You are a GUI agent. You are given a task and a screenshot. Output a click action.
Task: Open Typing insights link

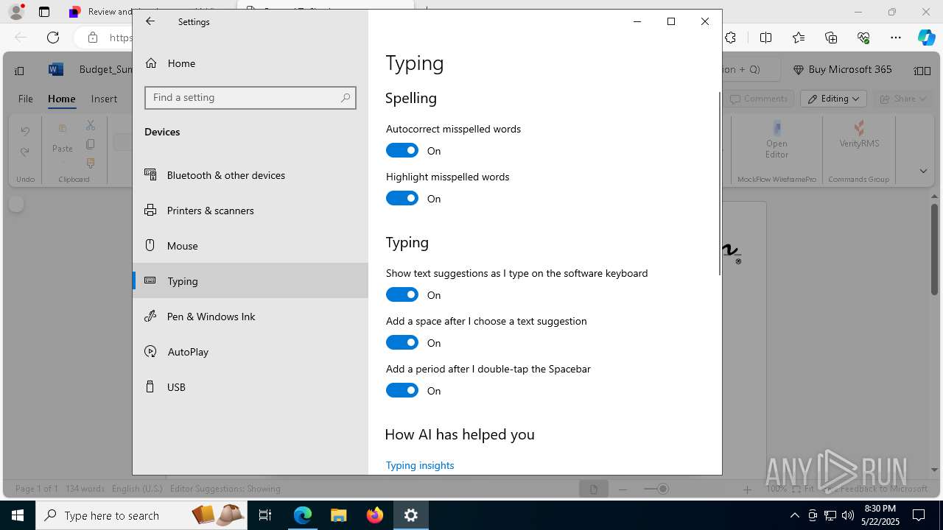(420, 465)
